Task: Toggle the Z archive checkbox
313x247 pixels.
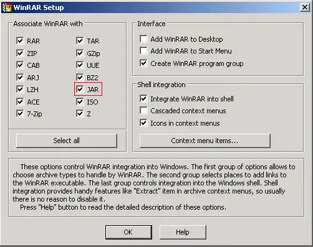Action: pyautogui.click(x=80, y=113)
